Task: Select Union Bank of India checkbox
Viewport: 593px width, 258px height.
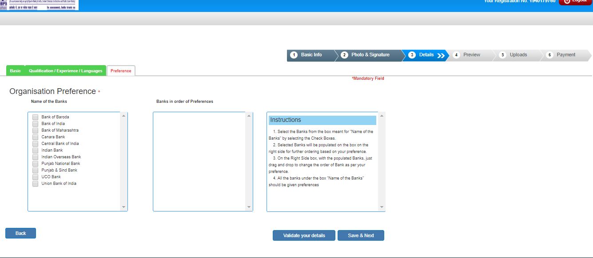Action: (x=35, y=183)
